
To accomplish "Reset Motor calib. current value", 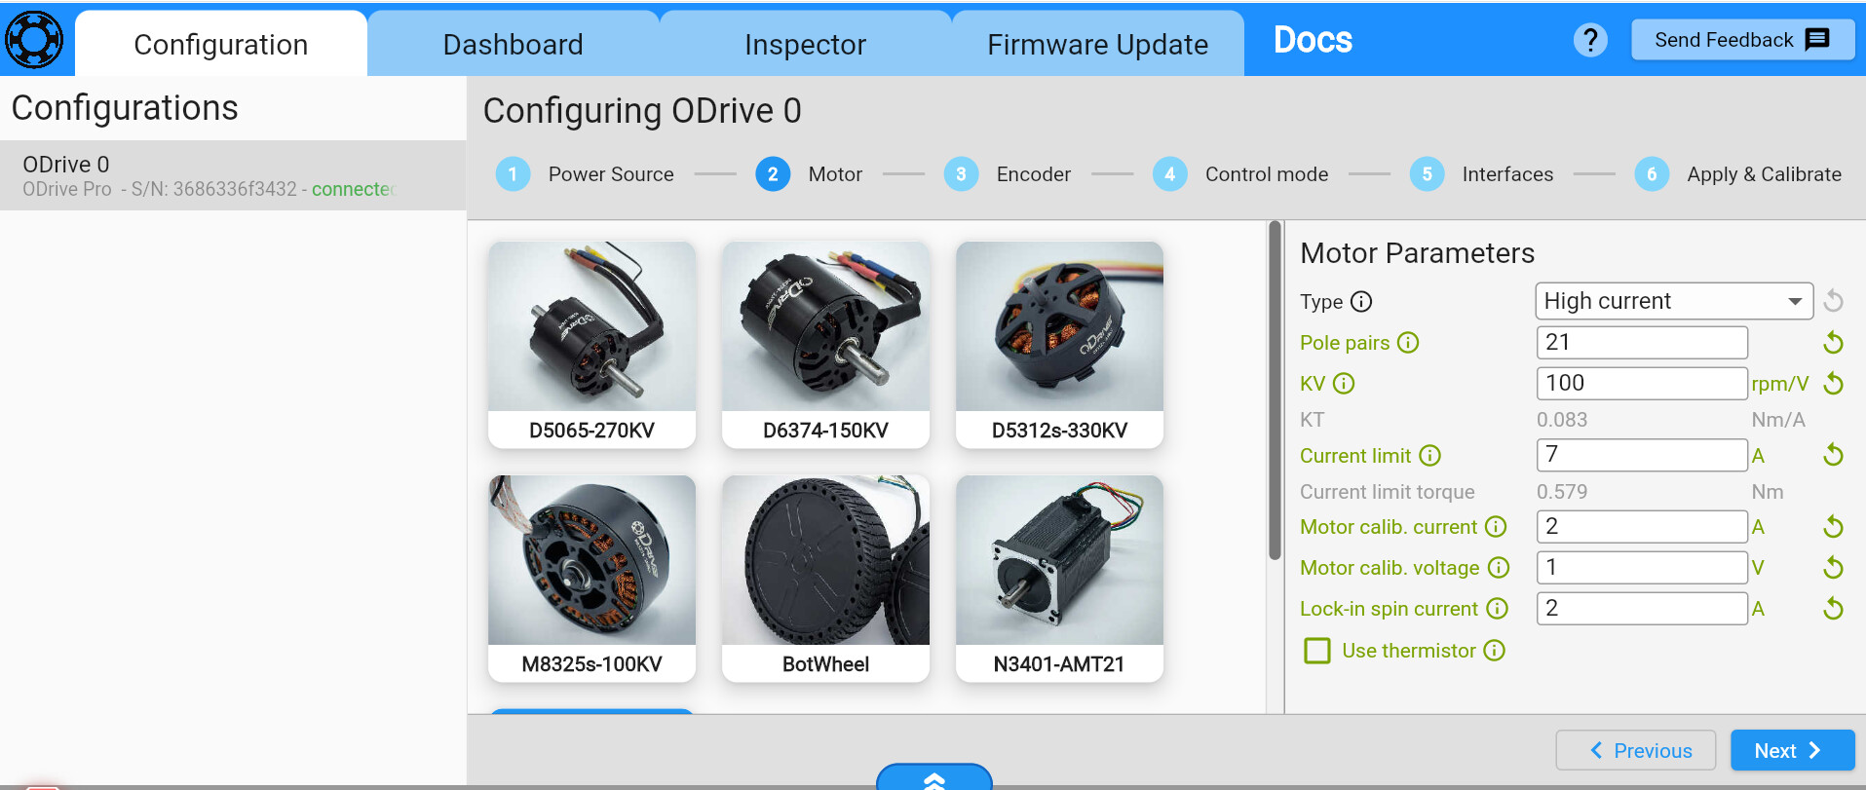I will 1833,527.
